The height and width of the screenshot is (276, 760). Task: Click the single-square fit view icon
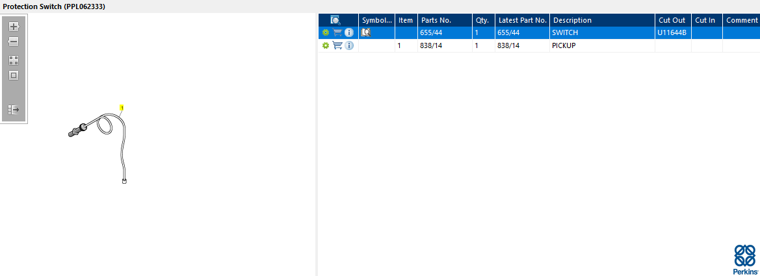pyautogui.click(x=14, y=75)
